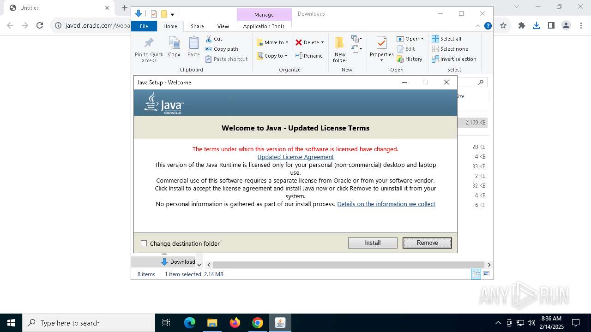The image size is (591, 332).
Task: Tick the Change destination folder checkbox
Action: click(x=144, y=243)
